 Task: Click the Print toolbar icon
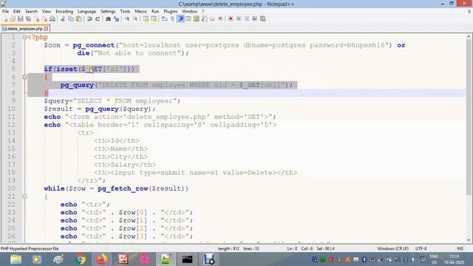tap(52, 19)
